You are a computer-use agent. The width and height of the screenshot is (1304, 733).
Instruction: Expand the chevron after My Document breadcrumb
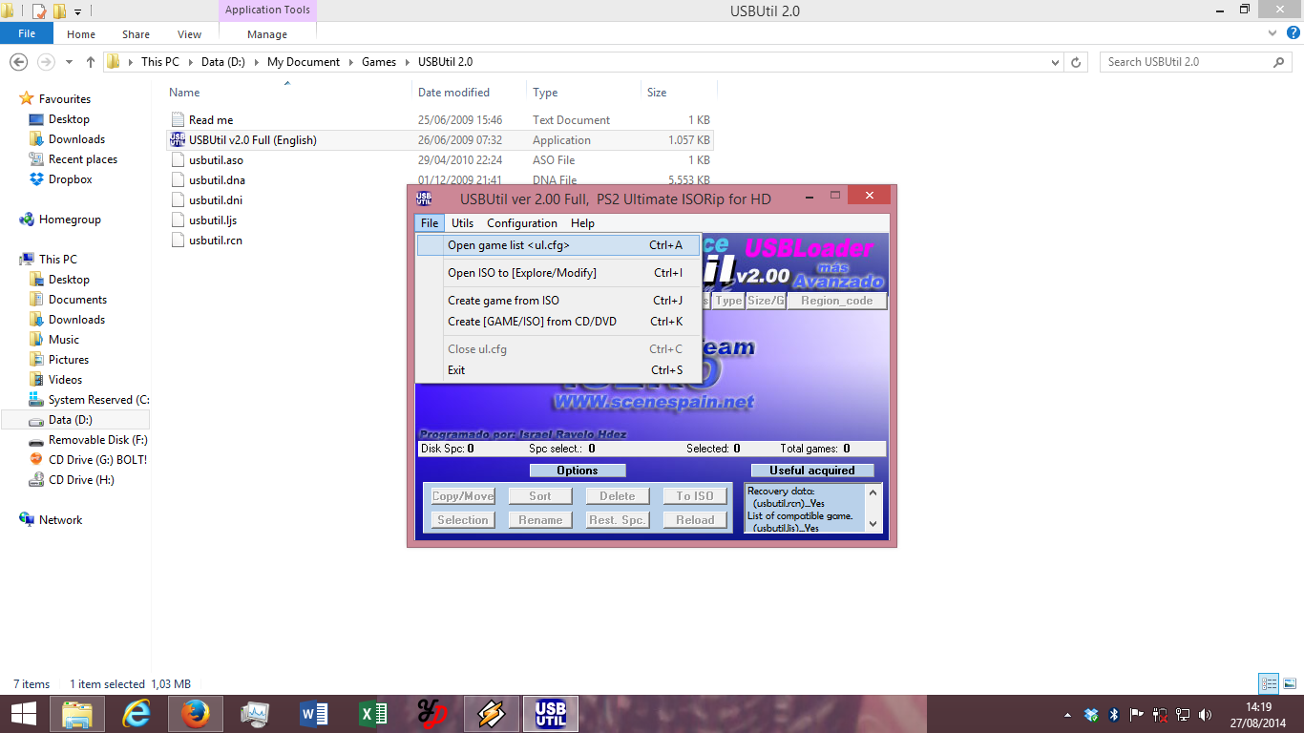tap(350, 62)
